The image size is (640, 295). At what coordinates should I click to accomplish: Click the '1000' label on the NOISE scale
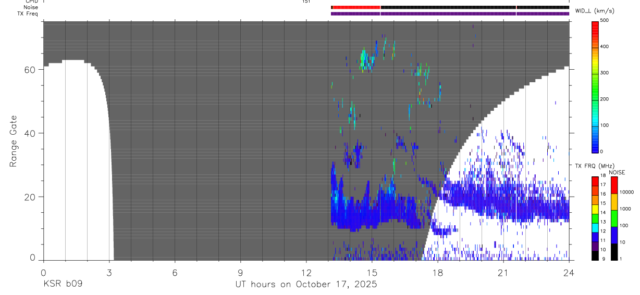tap(625, 209)
